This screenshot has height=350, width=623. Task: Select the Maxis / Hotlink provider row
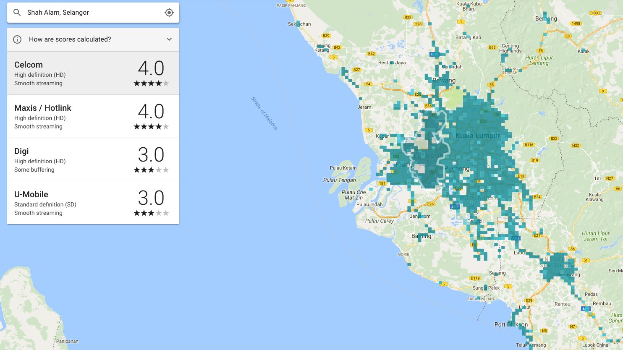[93, 116]
